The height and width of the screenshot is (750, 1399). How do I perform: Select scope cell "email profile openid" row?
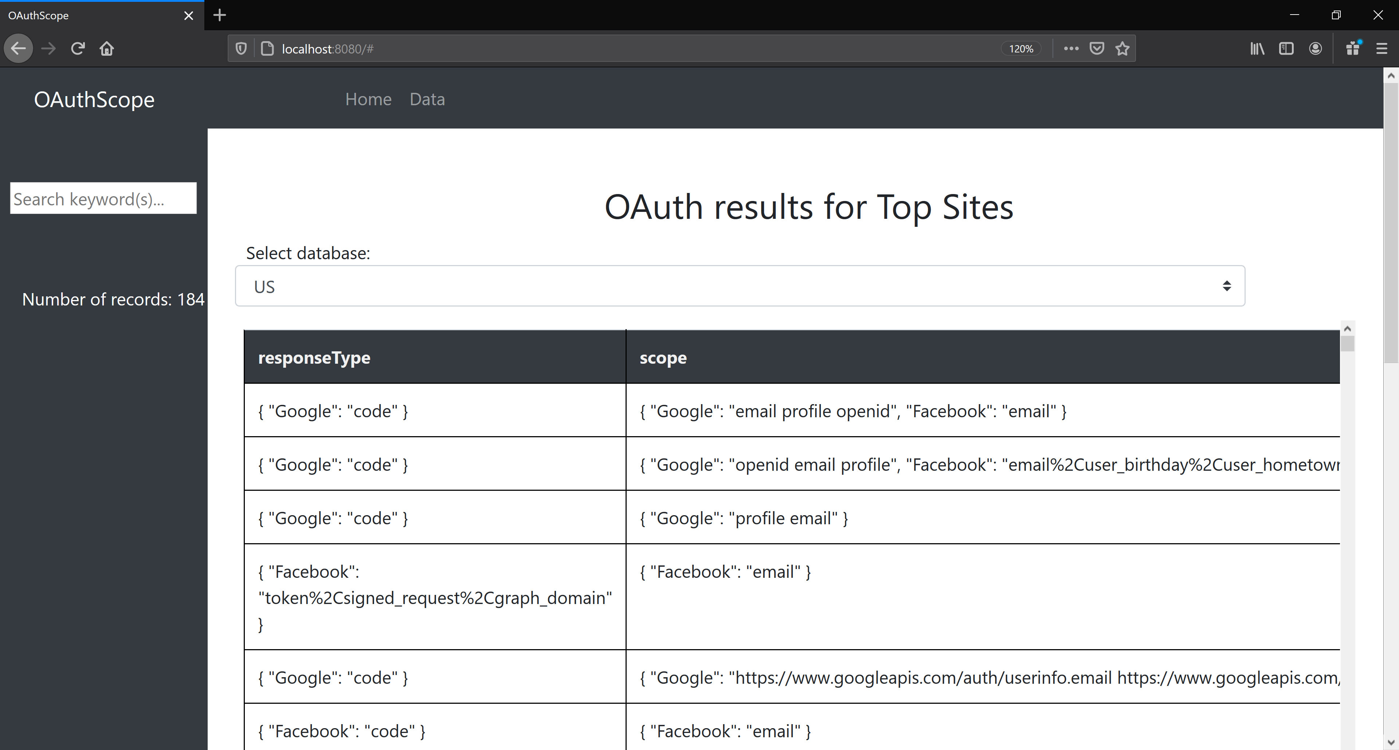pos(983,411)
